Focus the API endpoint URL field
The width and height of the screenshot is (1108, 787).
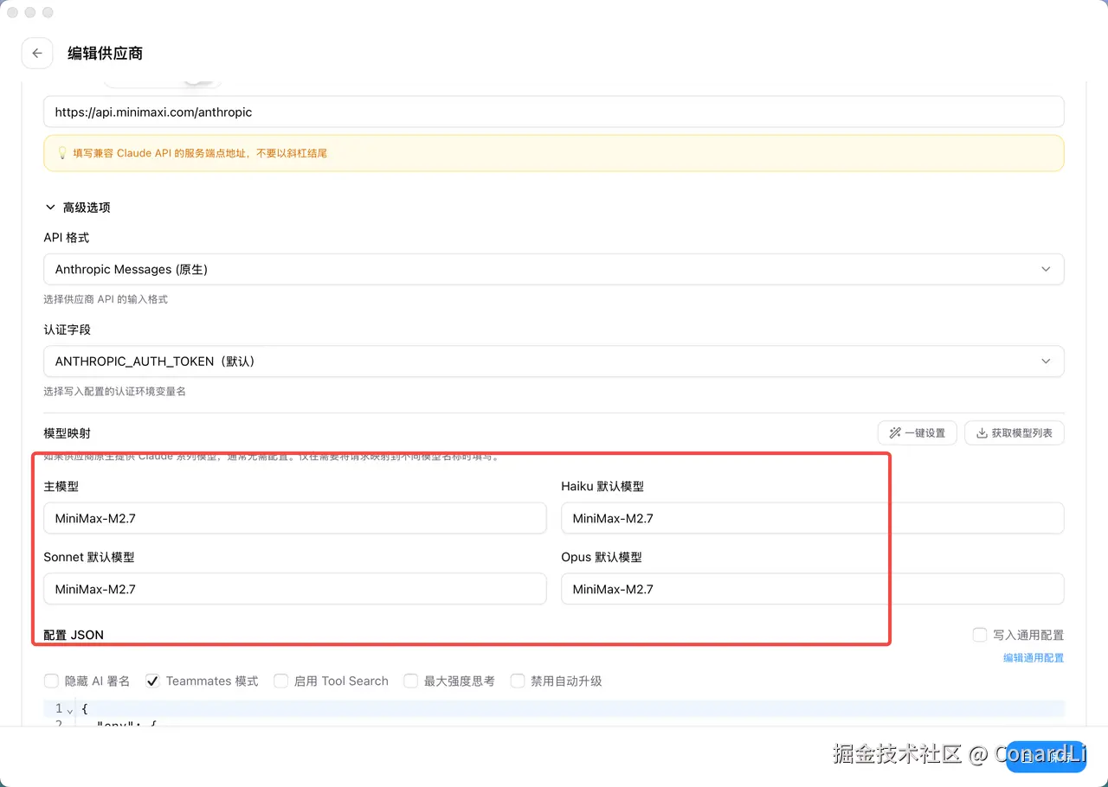[554, 112]
